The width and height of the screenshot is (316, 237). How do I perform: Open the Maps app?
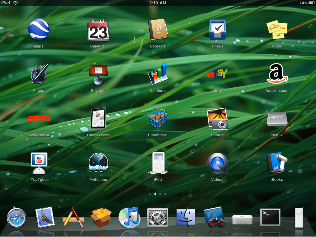(39, 29)
